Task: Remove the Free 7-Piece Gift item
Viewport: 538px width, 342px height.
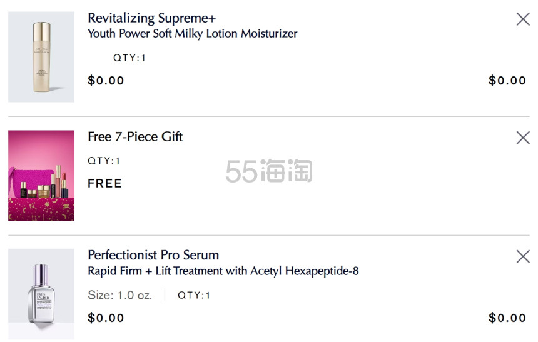Action: click(523, 138)
